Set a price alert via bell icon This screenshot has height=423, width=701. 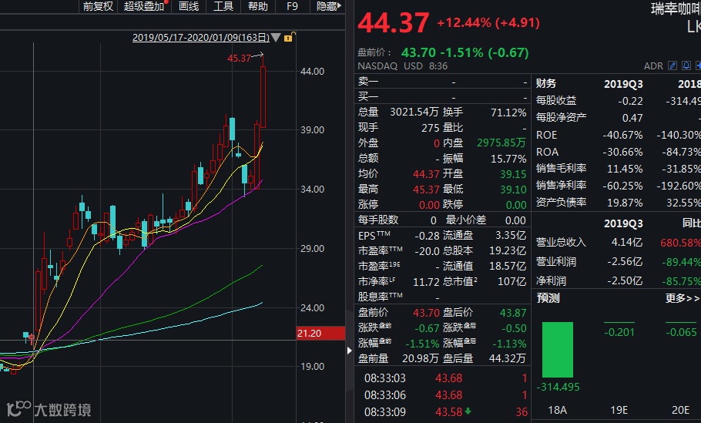point(686,65)
